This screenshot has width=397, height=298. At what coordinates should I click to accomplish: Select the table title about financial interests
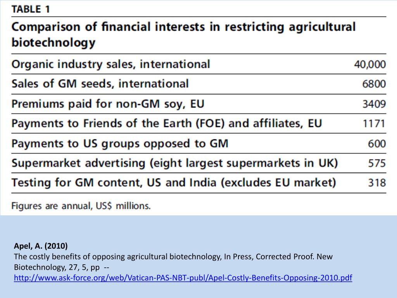pos(183,35)
